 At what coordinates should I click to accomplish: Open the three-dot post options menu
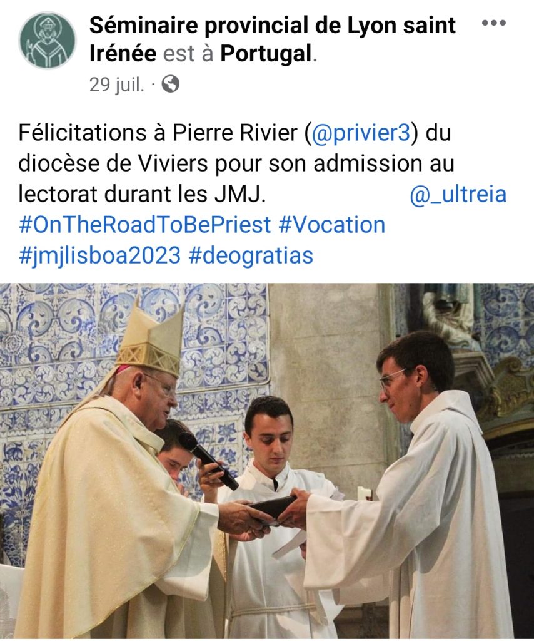[493, 23]
